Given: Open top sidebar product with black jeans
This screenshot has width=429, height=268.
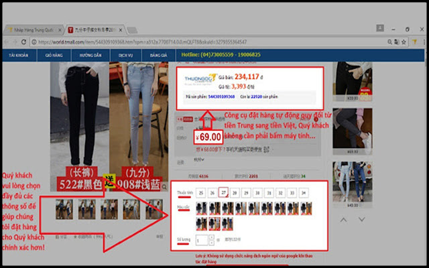Looking at the screenshot, I should tap(353, 82).
